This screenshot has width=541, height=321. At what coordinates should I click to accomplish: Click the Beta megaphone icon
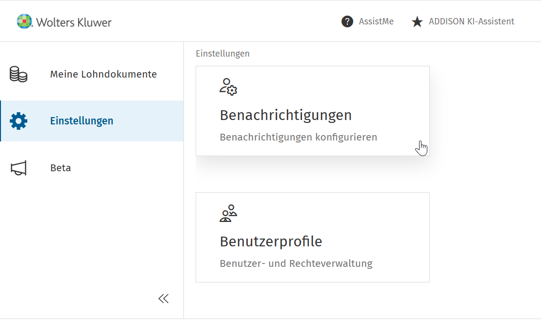(18, 168)
